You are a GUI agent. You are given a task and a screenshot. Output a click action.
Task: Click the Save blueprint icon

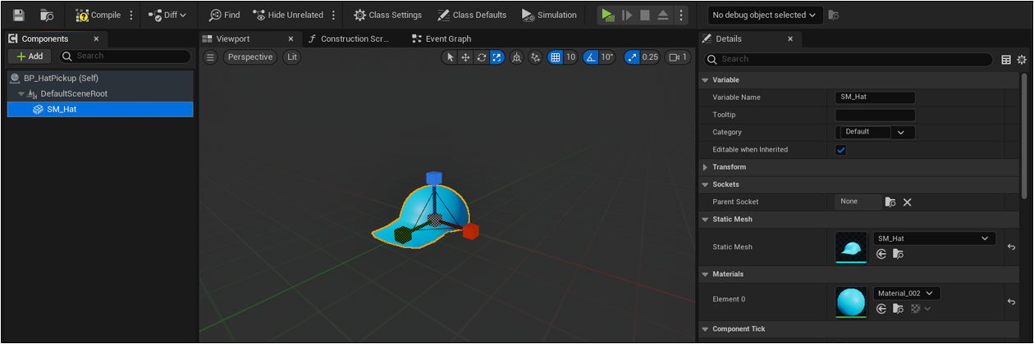(19, 15)
